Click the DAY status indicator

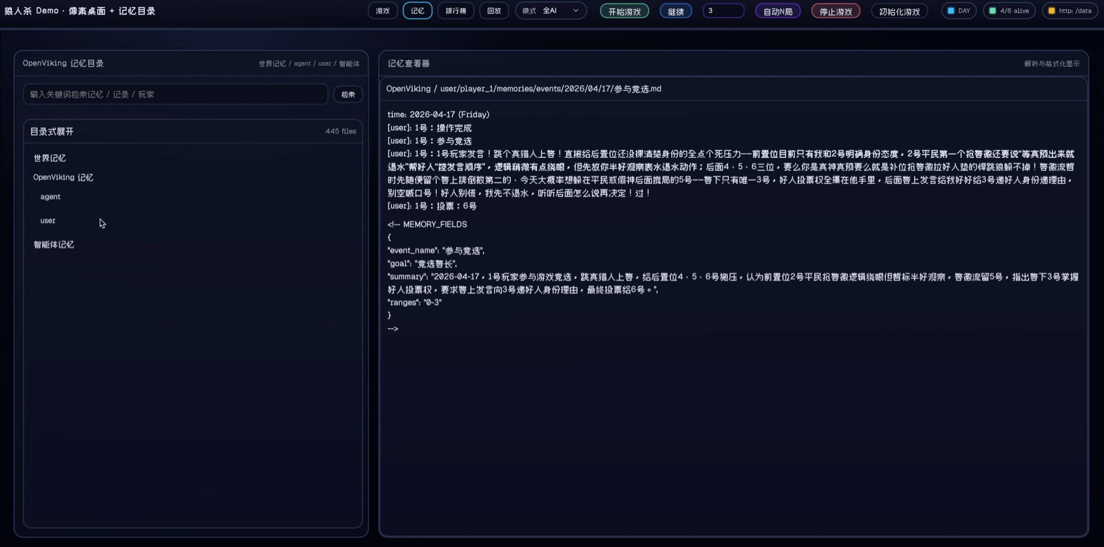pos(958,11)
